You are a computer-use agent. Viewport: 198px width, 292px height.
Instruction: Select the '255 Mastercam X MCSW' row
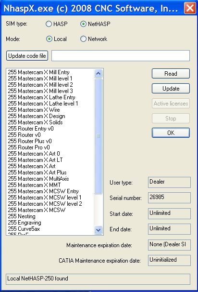tap(50, 210)
